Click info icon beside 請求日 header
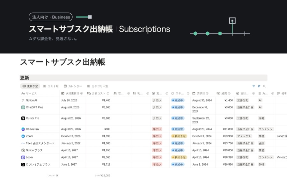This screenshot has width=287, height=179. pos(207,93)
